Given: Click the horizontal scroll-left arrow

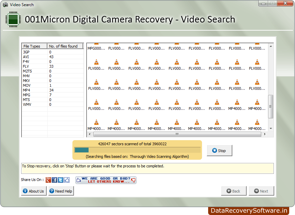Looking at the screenshot, I should [90, 134].
